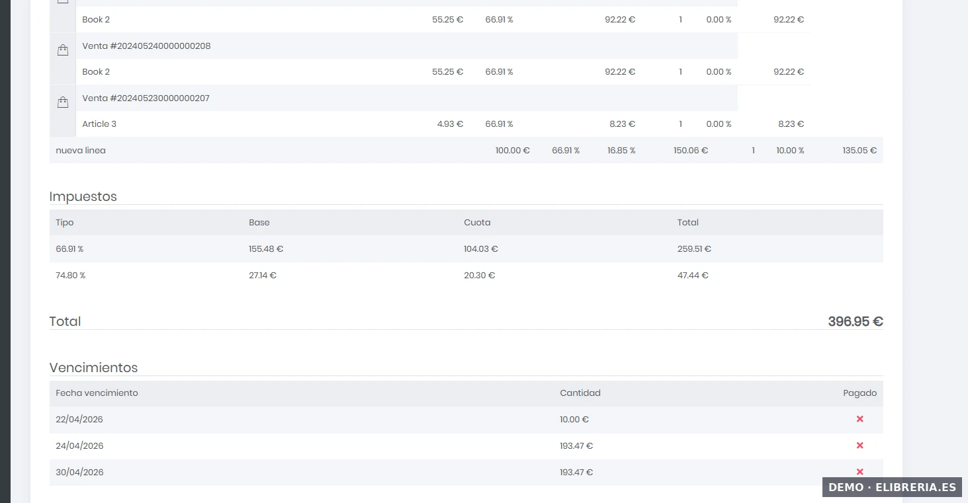Click the 135.05 € total of nueva linea
This screenshot has height=503, width=968.
pos(859,151)
